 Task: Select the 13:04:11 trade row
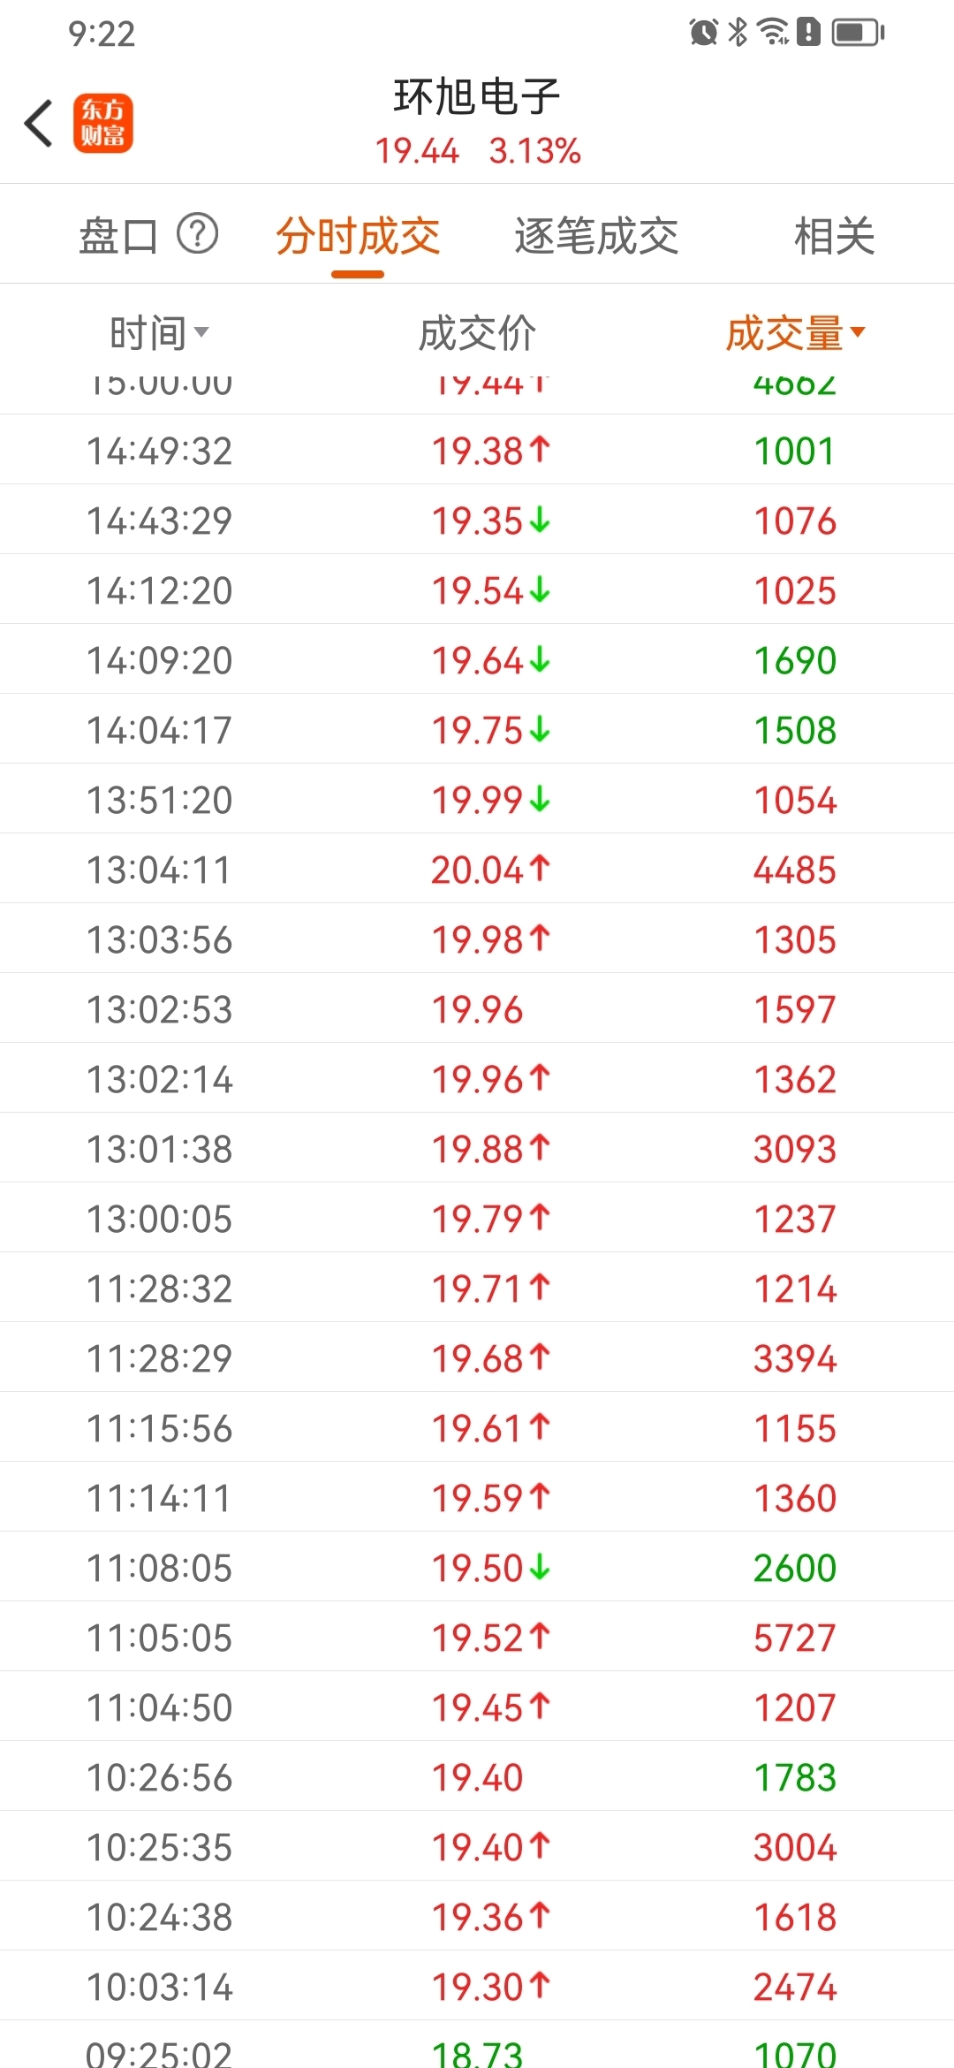click(477, 869)
